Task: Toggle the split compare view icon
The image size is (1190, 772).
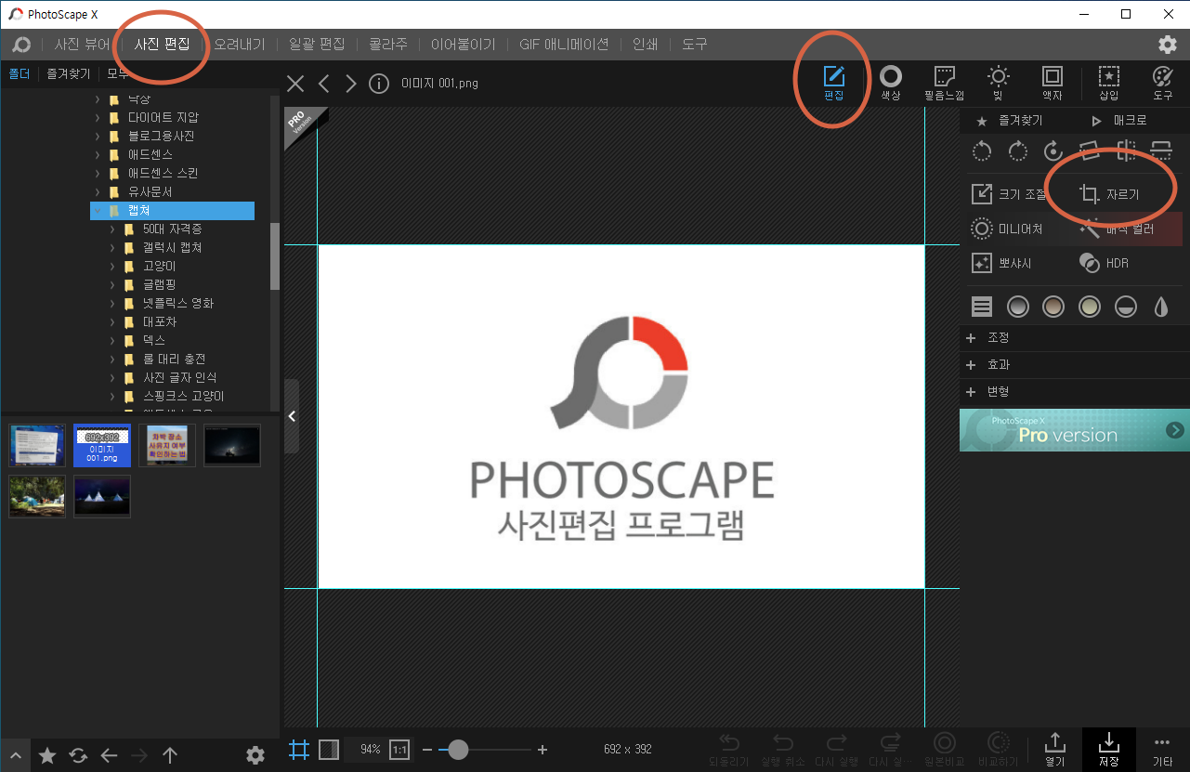Action: pyautogui.click(x=329, y=749)
